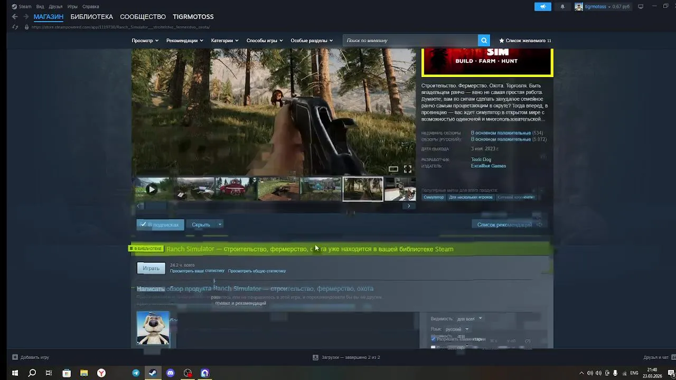Expand the Категории dropdown
The width and height of the screenshot is (676, 380).
coord(224,41)
